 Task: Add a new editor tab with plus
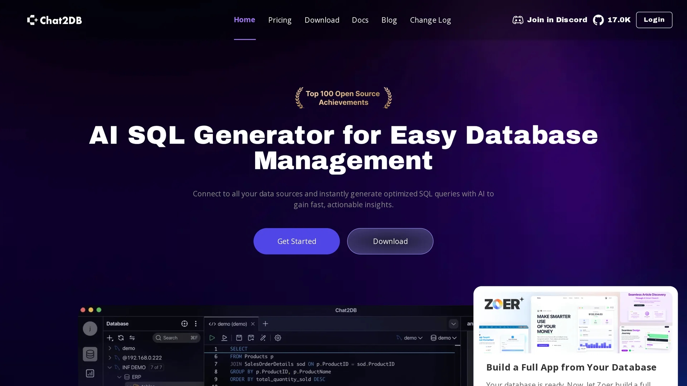pos(265,324)
